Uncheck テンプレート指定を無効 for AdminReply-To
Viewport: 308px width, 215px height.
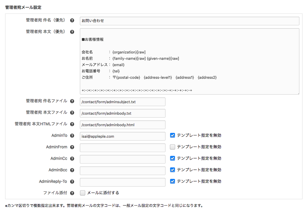[172, 181]
